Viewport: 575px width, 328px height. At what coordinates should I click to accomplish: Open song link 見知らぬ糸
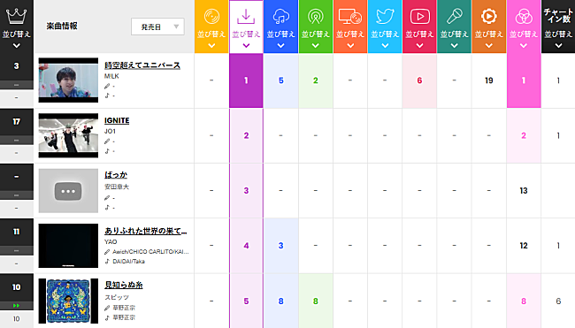124,285
